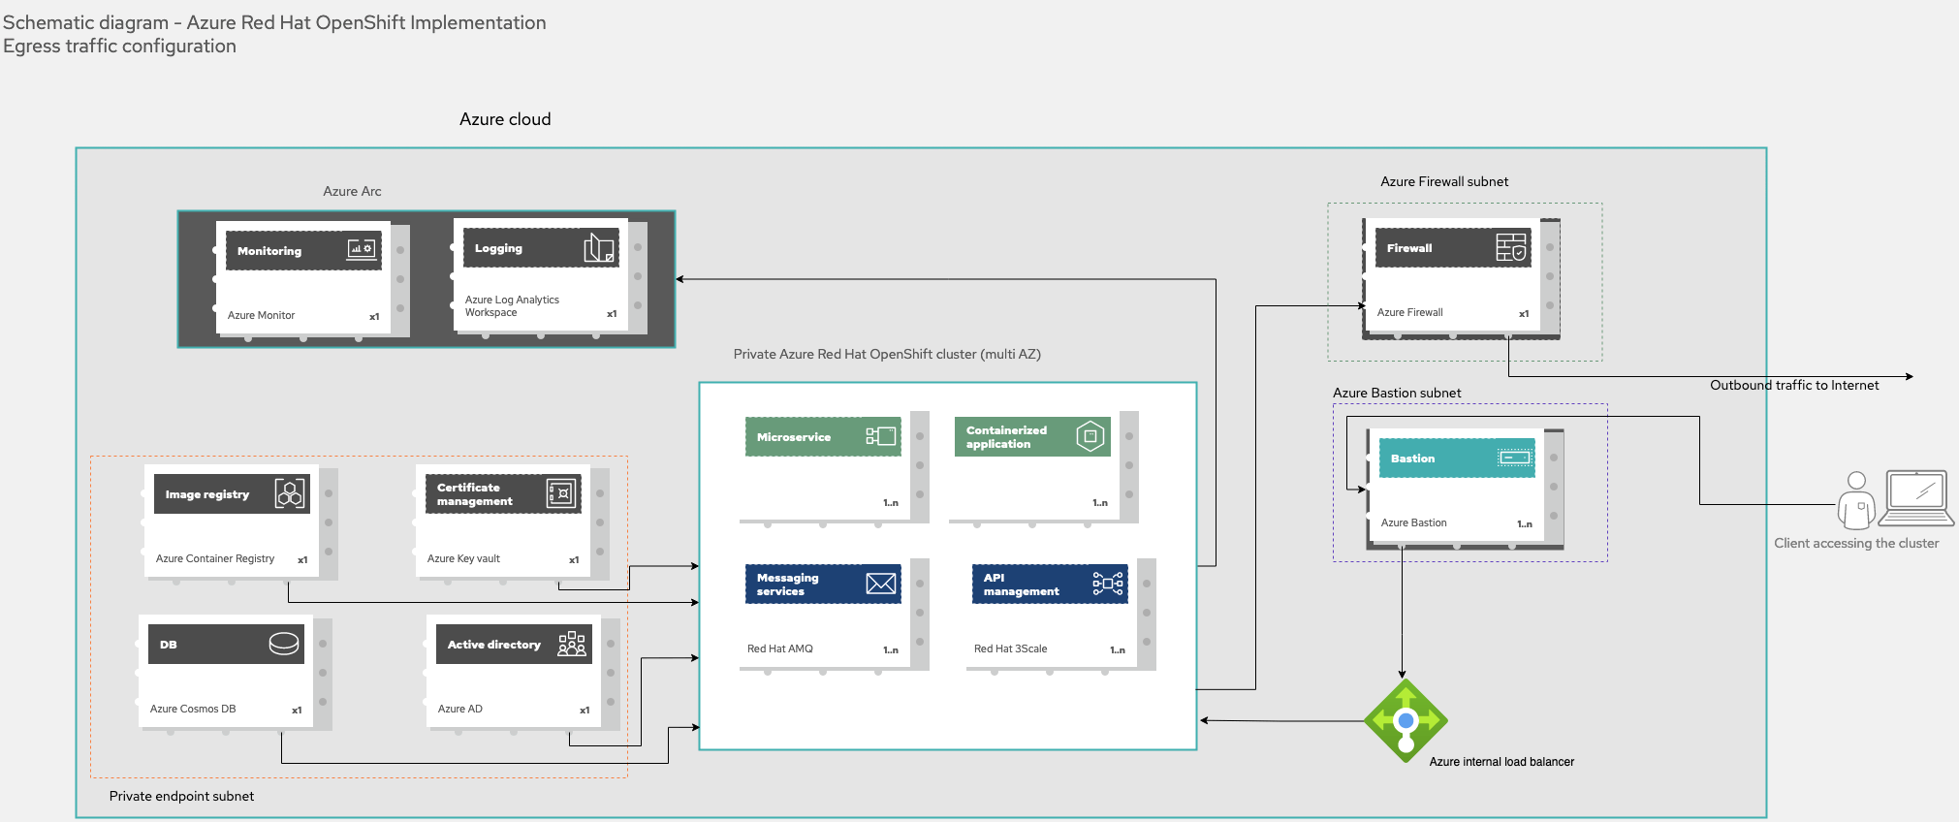Click the Image registry hexagon icon
This screenshot has width=1959, height=822.
290,493
